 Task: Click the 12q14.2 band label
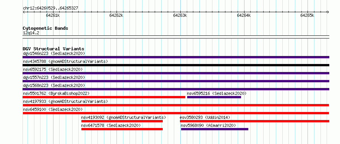pos(31,33)
